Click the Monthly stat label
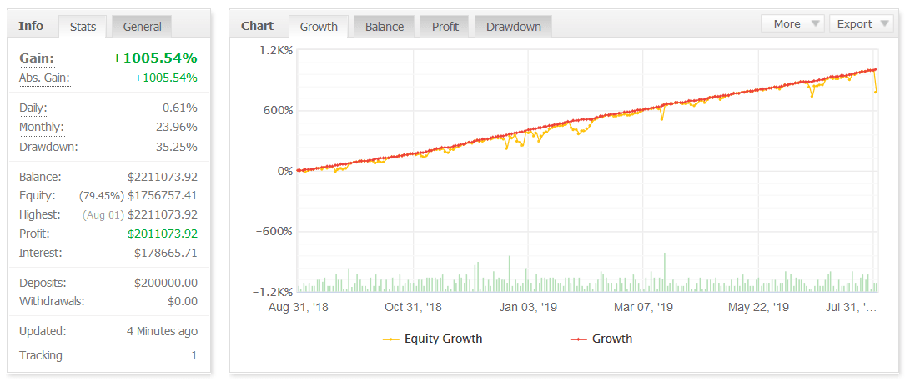The image size is (910, 382). (x=41, y=128)
